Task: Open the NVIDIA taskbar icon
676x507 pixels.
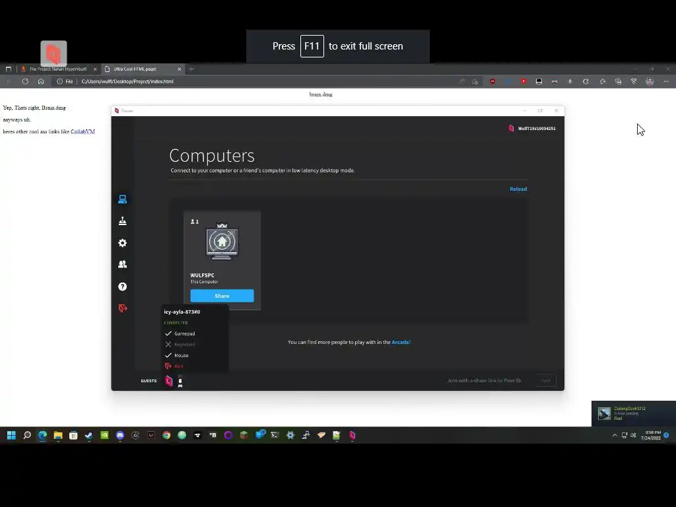Action: tap(104, 436)
